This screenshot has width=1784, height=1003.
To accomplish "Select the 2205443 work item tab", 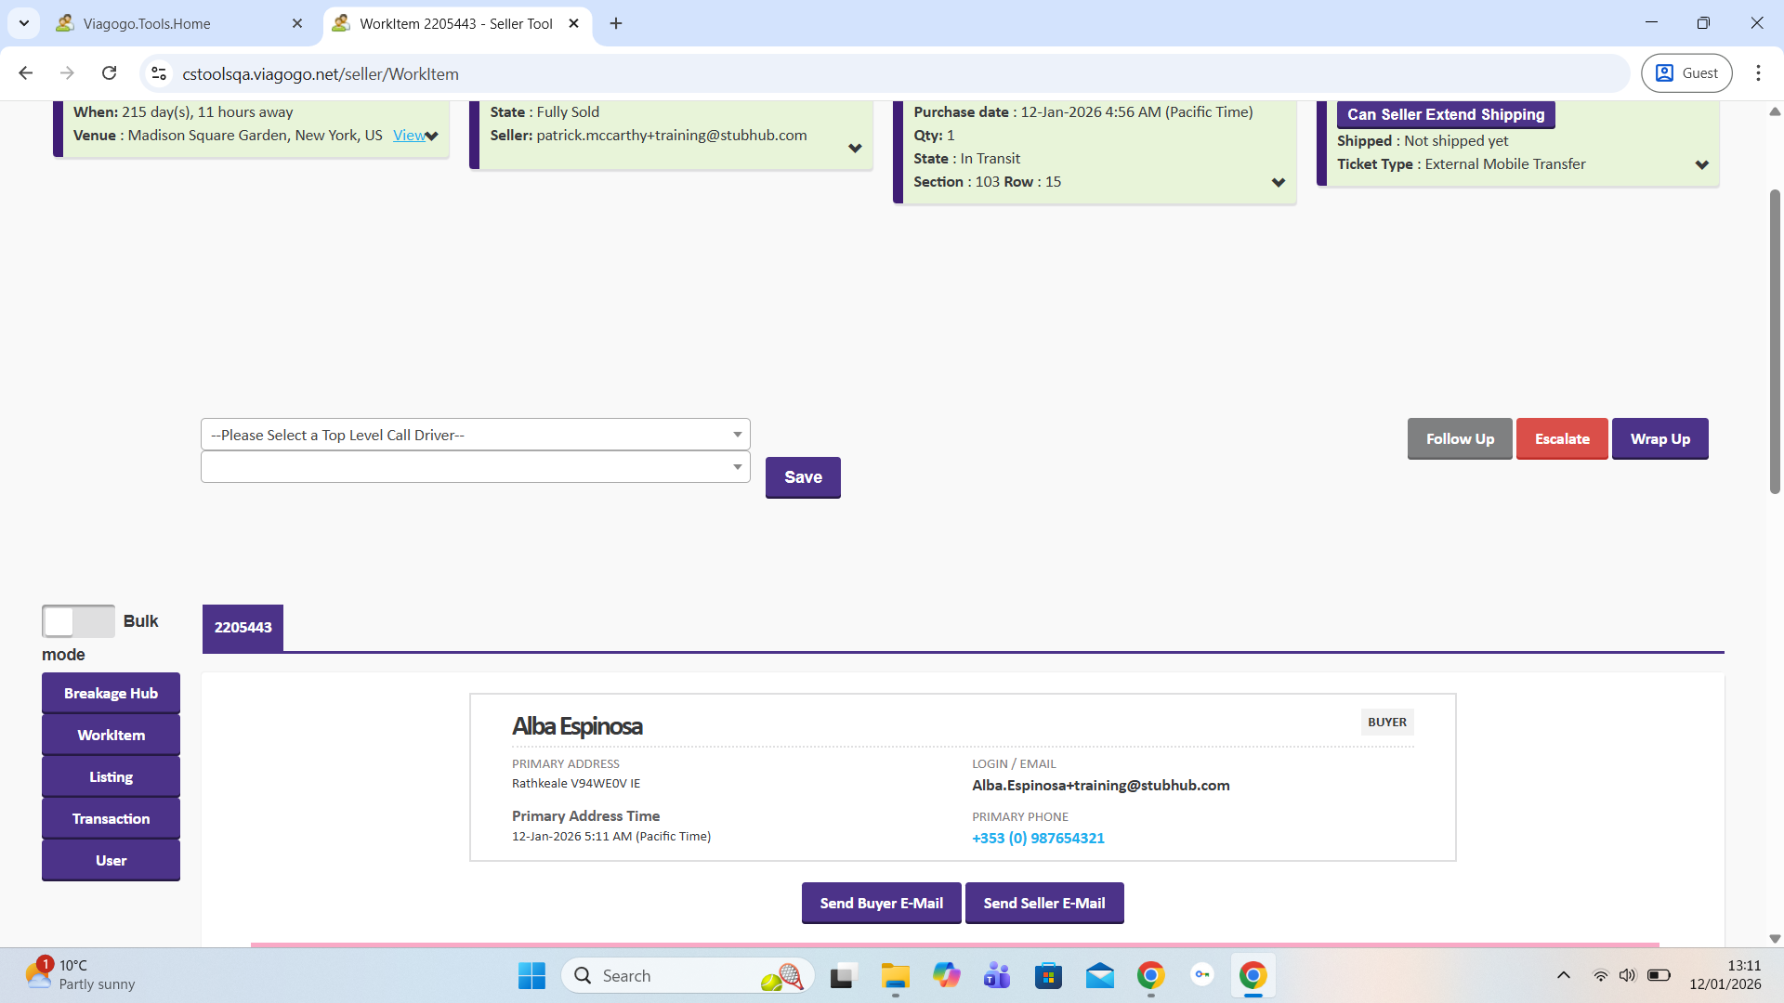I will (243, 628).
